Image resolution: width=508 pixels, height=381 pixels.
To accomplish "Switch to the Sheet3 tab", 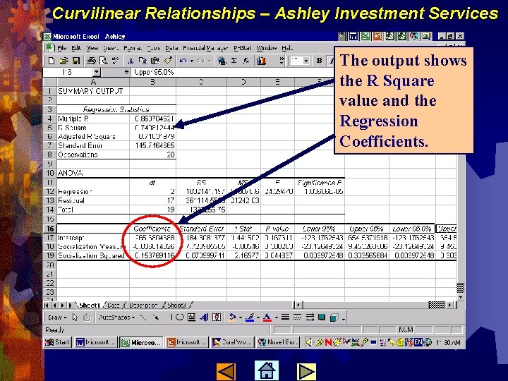I will click(176, 306).
